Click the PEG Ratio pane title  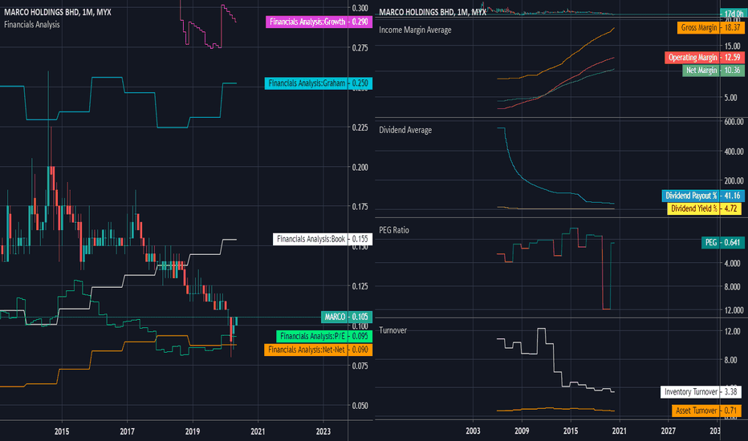point(394,230)
